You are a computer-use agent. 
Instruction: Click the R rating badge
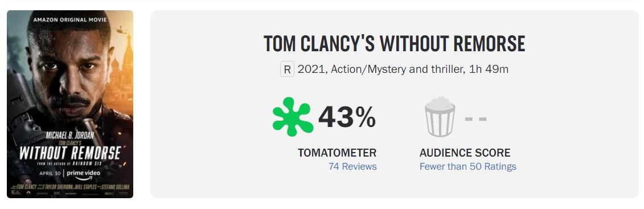click(x=287, y=69)
